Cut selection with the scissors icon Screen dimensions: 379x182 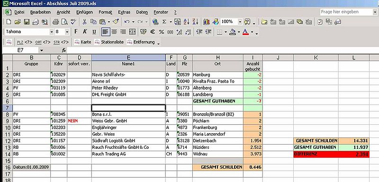coord(84,22)
